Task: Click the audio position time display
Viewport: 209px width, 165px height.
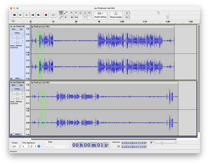Action: point(90,145)
